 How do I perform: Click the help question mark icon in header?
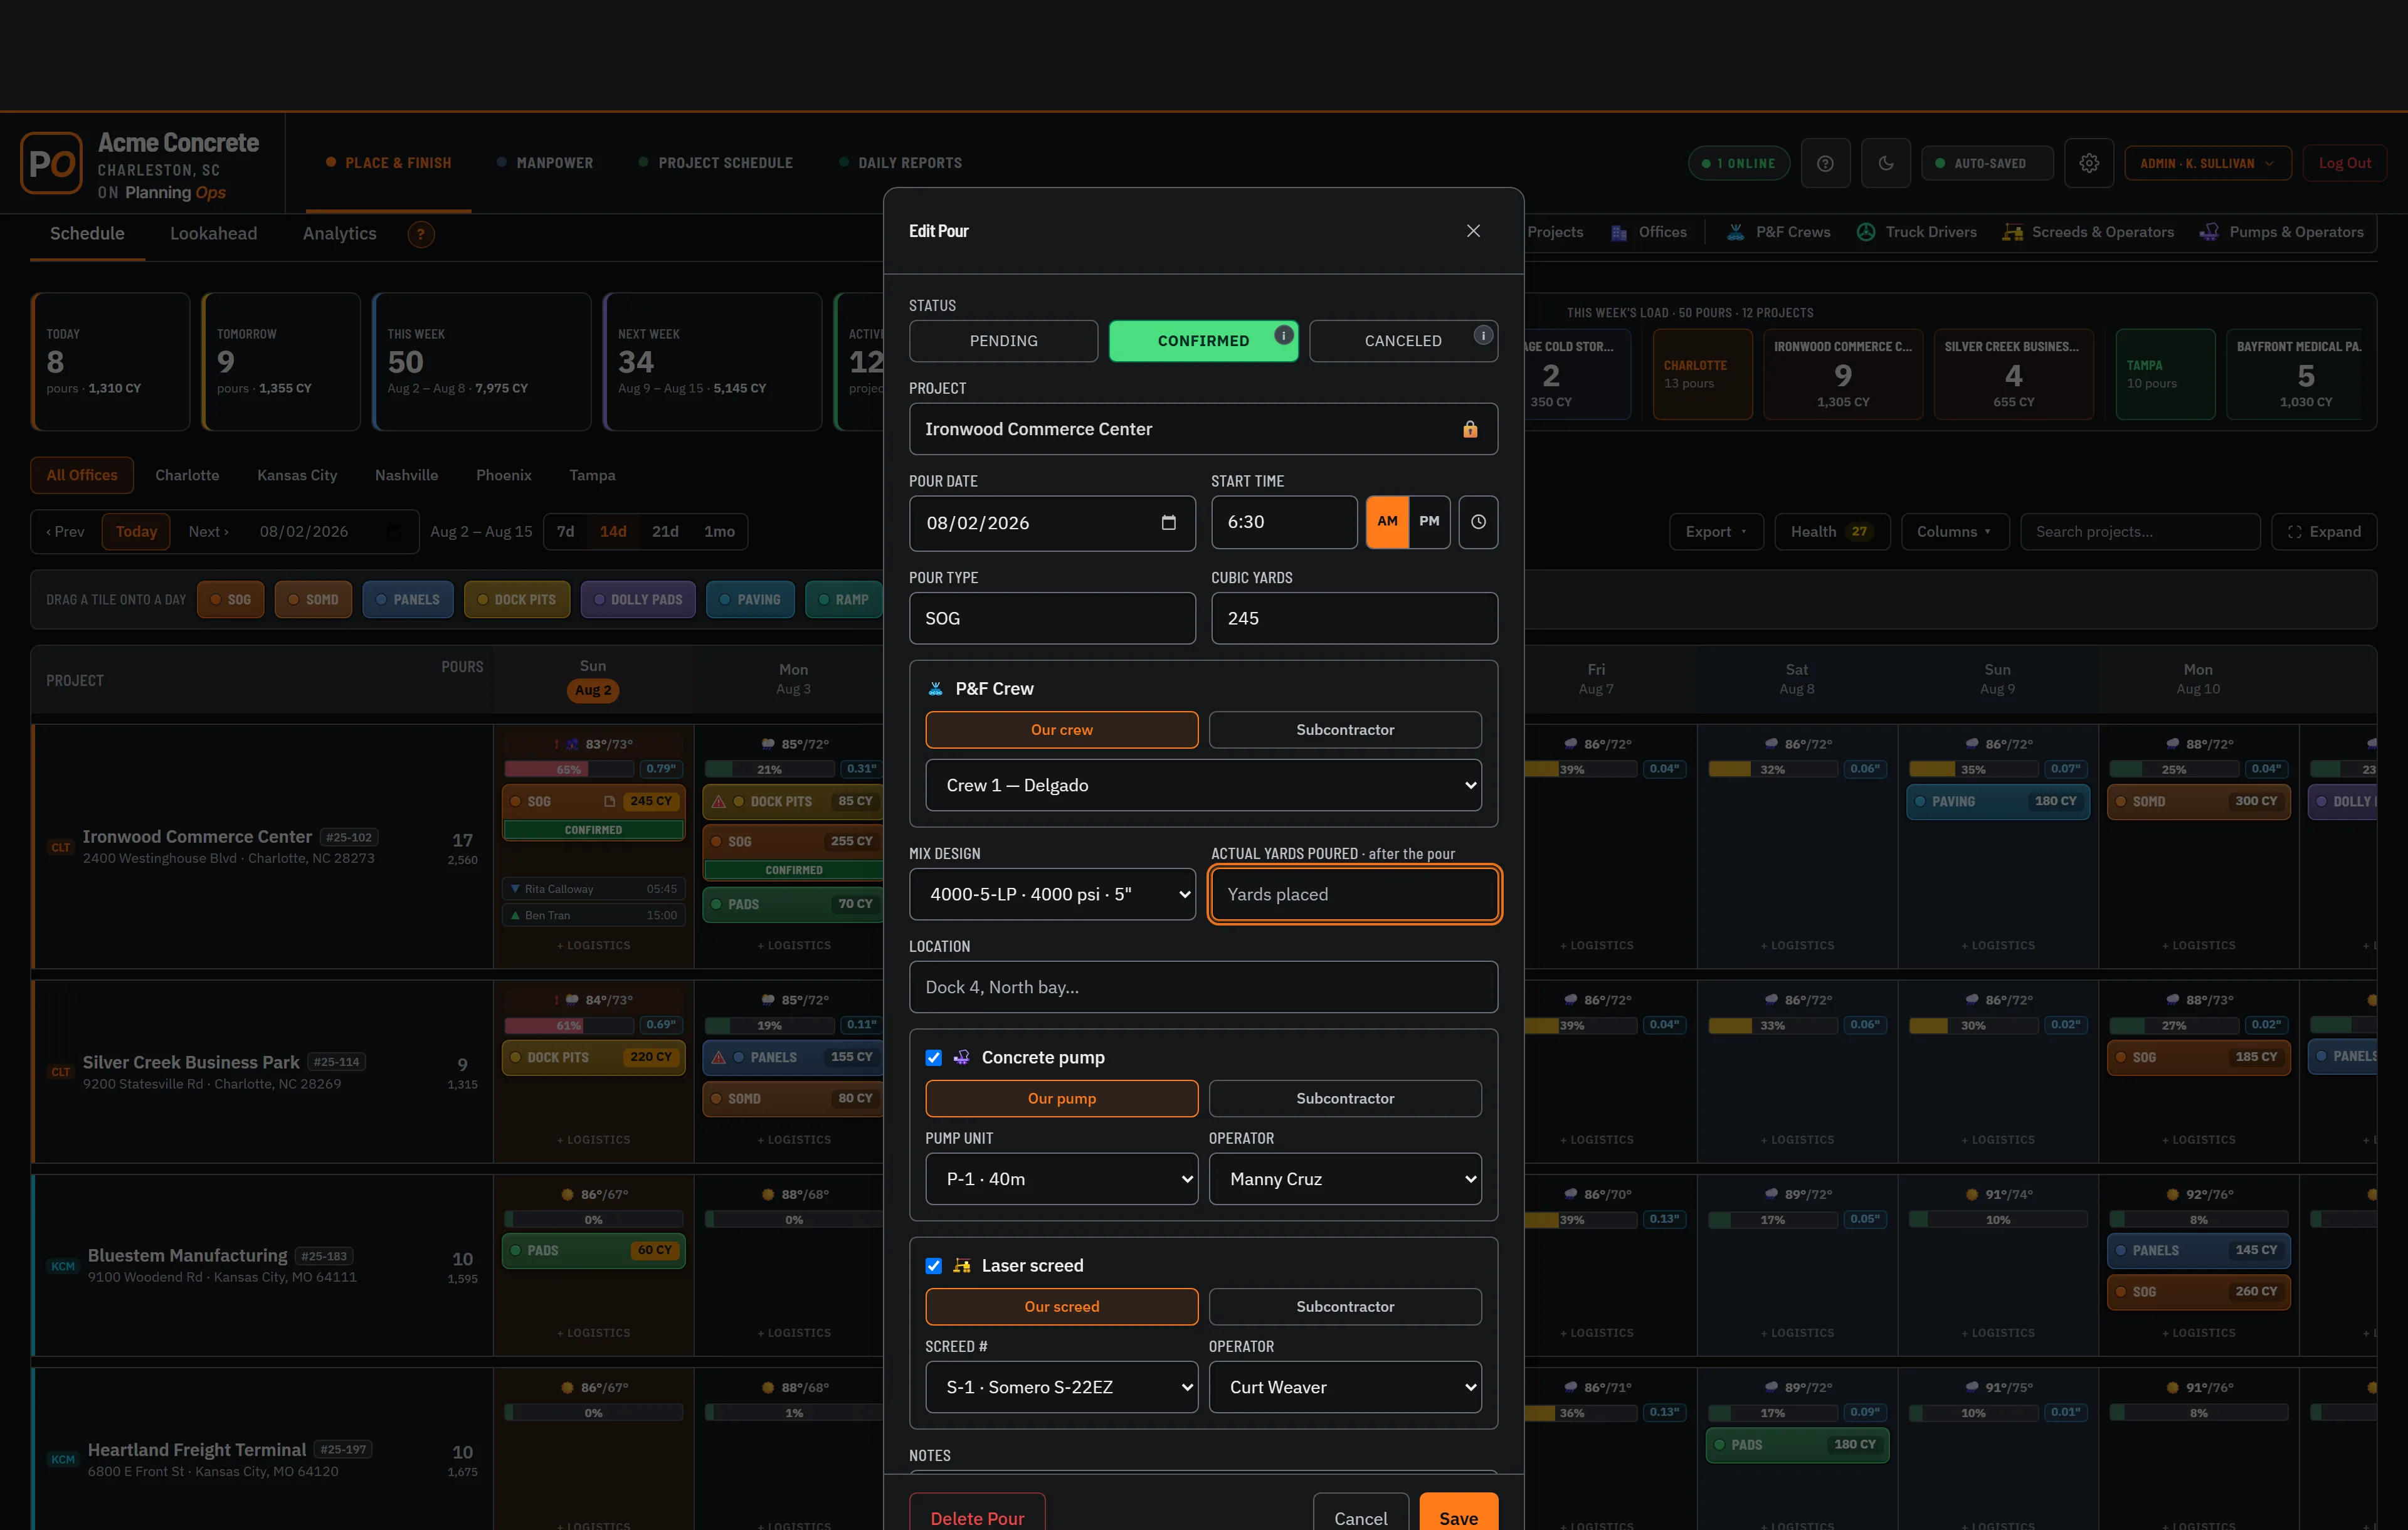pos(1825,163)
